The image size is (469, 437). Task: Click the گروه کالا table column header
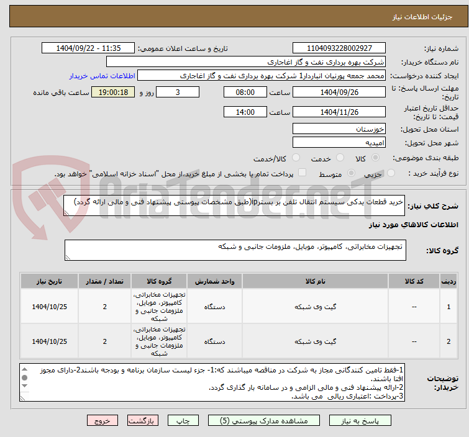tap(159, 281)
